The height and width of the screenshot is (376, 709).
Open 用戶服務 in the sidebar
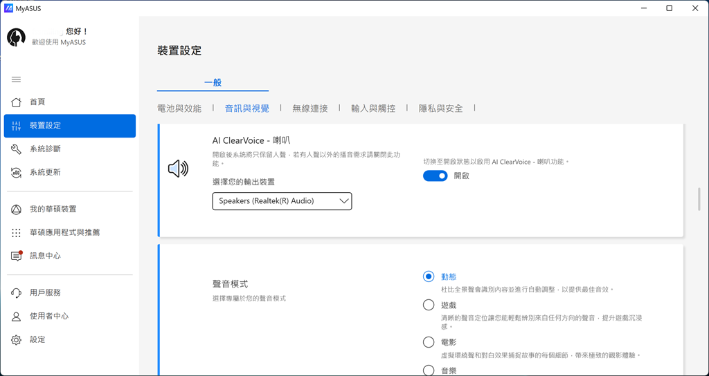[x=70, y=293]
